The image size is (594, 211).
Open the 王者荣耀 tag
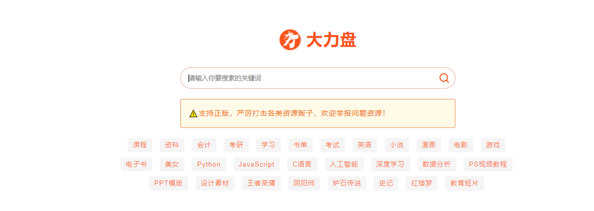[261, 183]
